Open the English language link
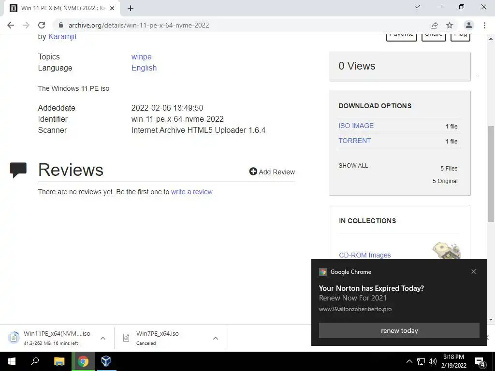The height and width of the screenshot is (371, 495). pyautogui.click(x=144, y=68)
